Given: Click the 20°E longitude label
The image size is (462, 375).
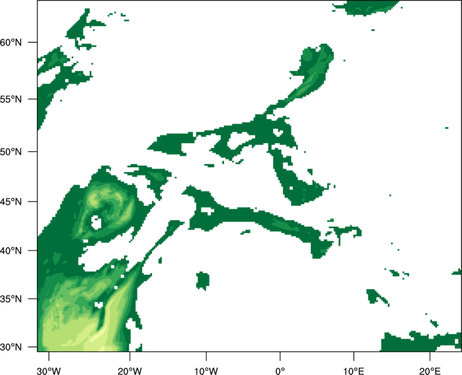Looking at the screenshot, I should (430, 371).
